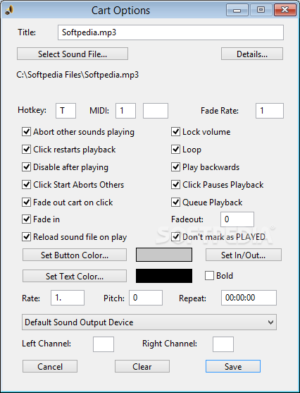
Task: Toggle Abort other sounds playing checkbox
Action: tap(26, 132)
